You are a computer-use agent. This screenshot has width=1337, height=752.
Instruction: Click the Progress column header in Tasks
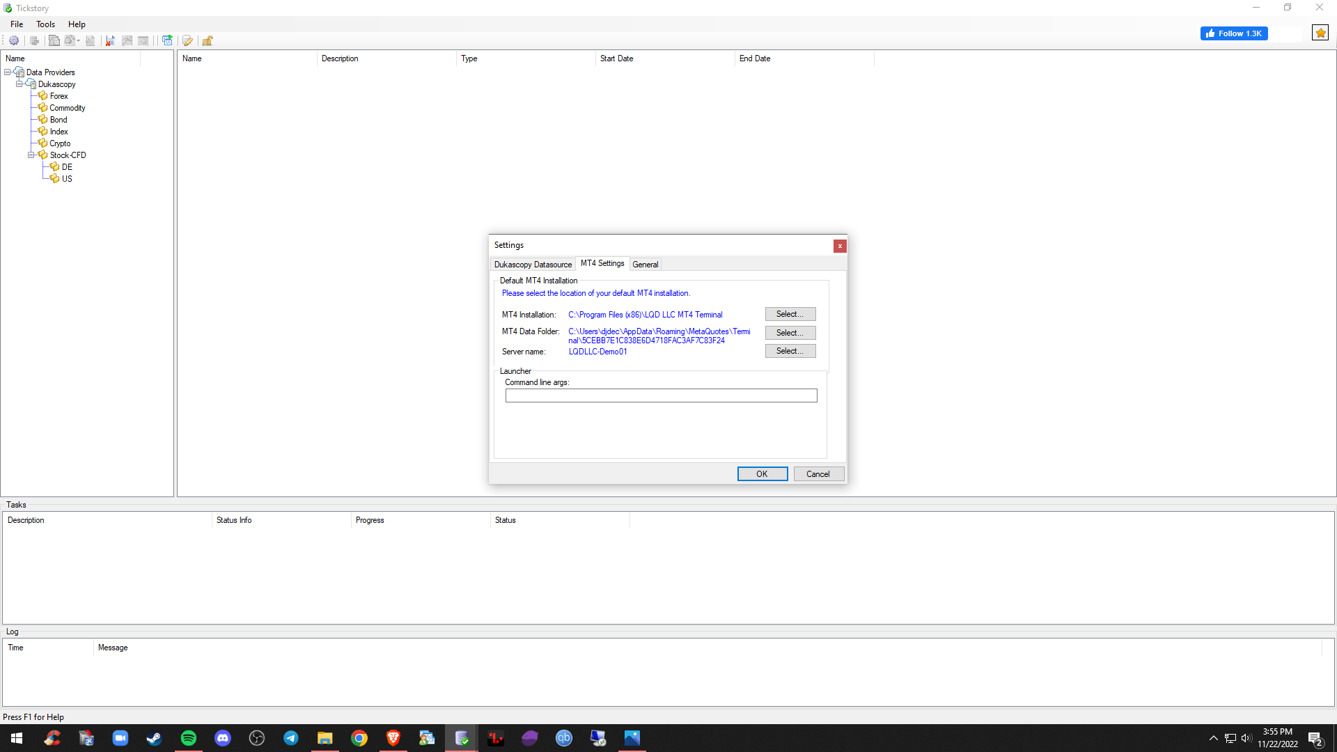coord(421,520)
